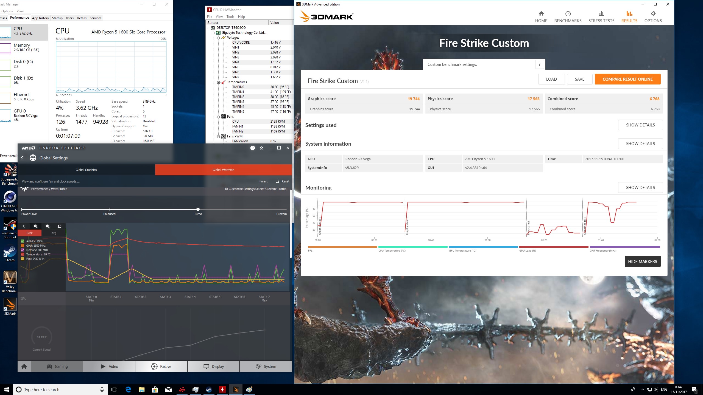Screen dimensions: 703x395
Task: Click the more... link in WattMan
Action: [x=263, y=181]
